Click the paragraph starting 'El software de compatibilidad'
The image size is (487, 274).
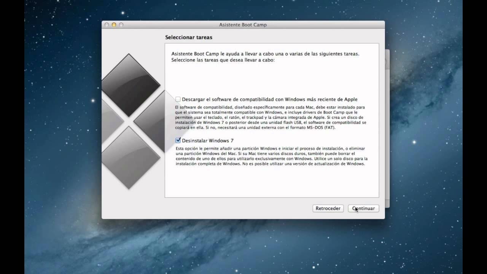coord(271,118)
